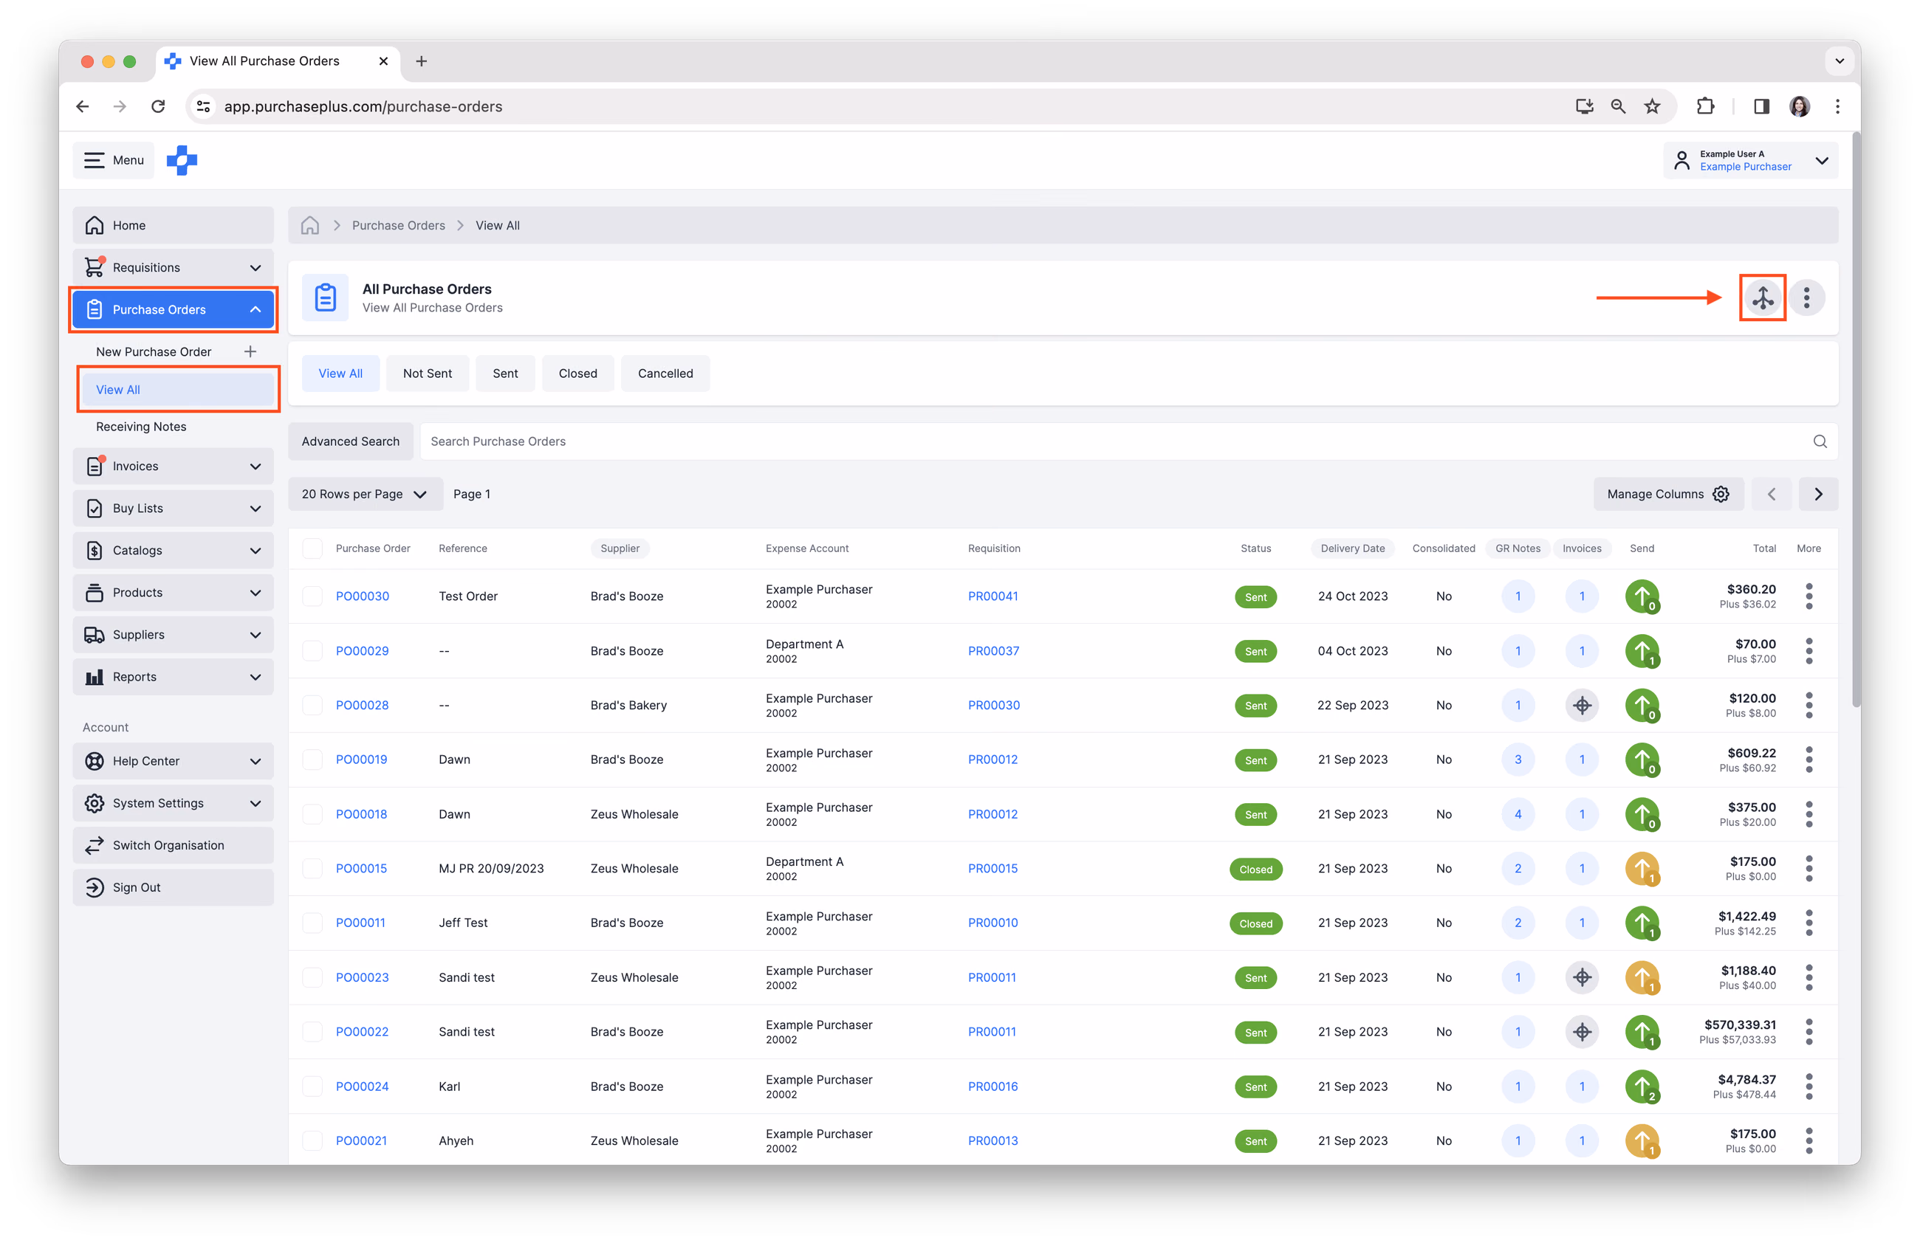The image size is (1920, 1243).
Task: Click the orange send arrow for PO00021
Action: point(1642,1140)
